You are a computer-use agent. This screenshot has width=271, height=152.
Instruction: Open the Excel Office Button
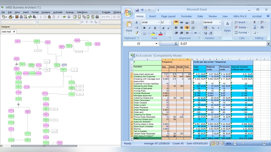tap(128, 12)
